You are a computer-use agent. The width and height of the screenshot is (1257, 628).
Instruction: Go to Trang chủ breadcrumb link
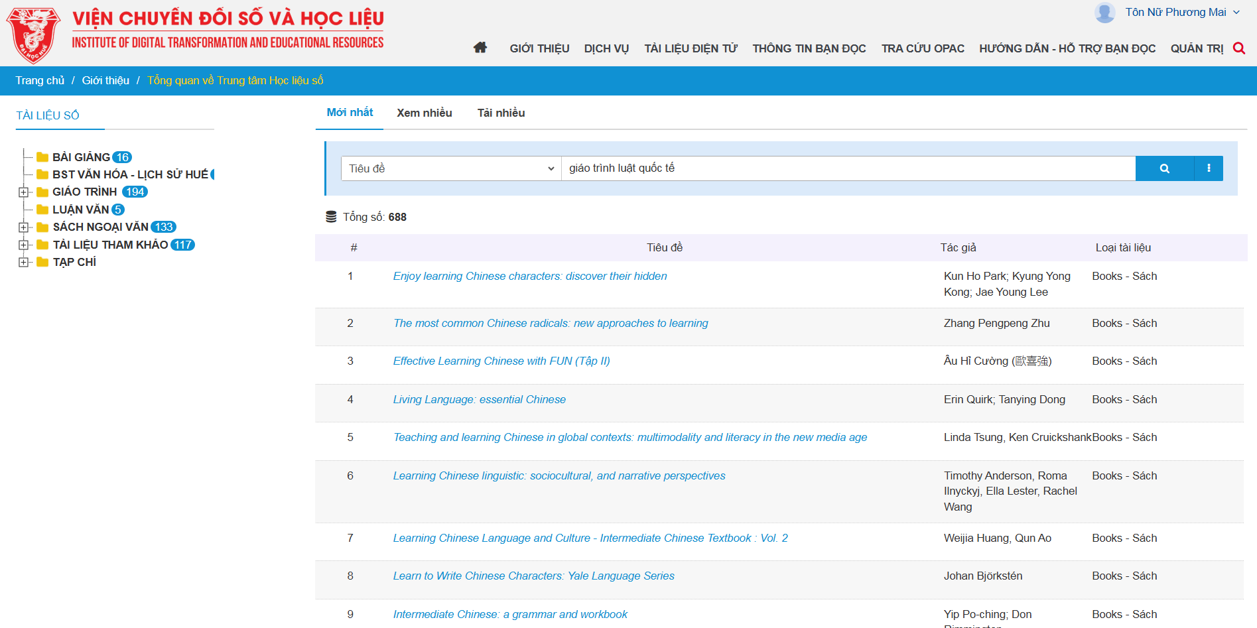click(x=40, y=80)
